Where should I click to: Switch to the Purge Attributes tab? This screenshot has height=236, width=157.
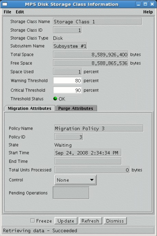[x=76, y=108]
